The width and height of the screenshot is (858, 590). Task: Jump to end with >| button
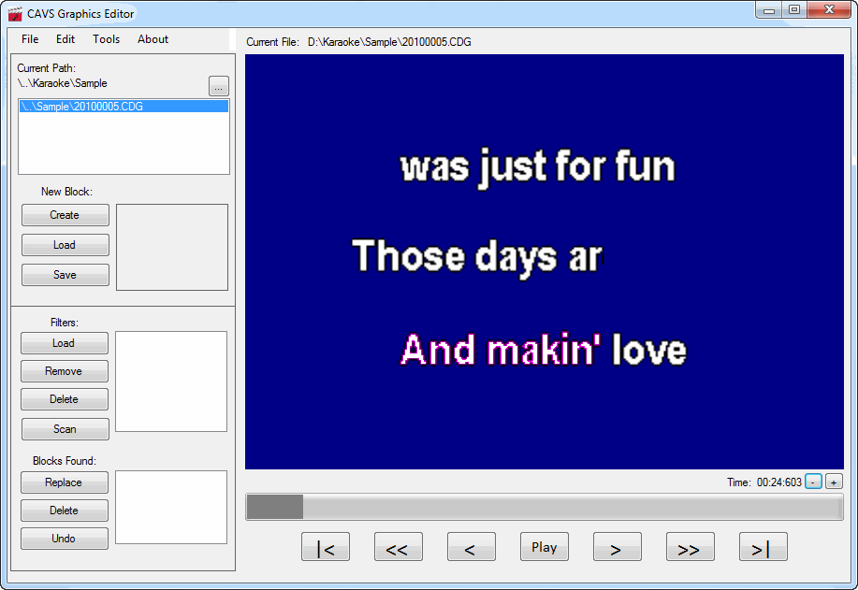click(x=763, y=547)
